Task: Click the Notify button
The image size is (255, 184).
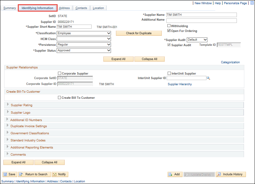Action: click(x=60, y=174)
